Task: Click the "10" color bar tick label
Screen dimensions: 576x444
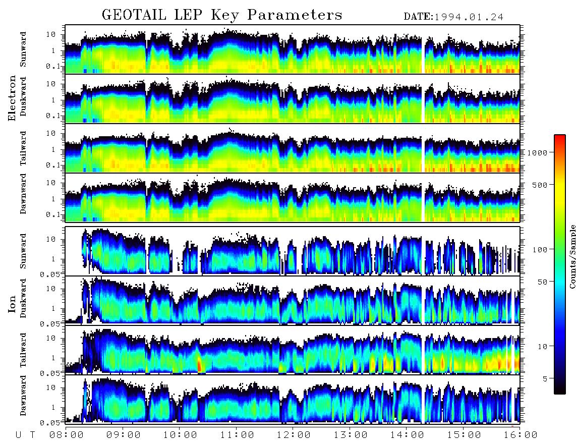Action: [x=542, y=346]
